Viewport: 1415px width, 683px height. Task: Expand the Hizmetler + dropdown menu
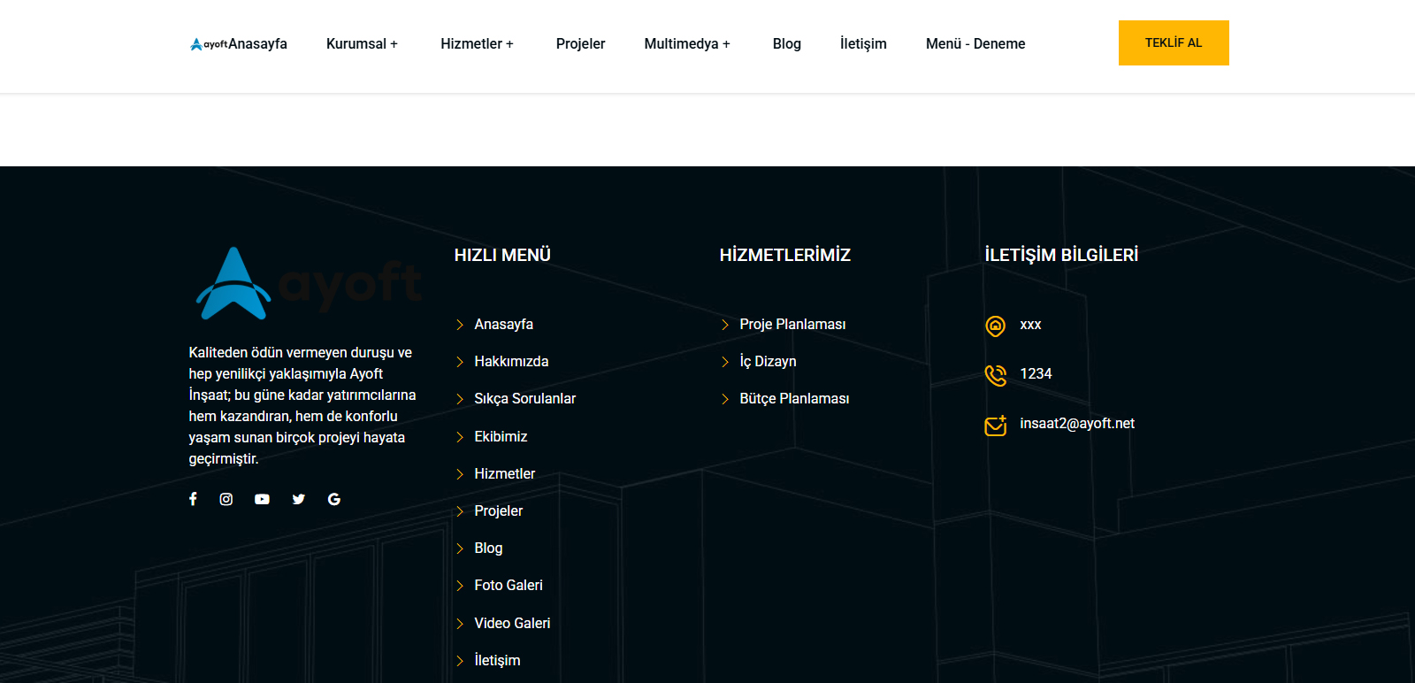tap(477, 44)
